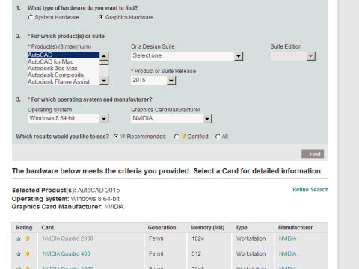This screenshot has height=269, width=359.
Task: Click the star icon beside Recommended option
Action: (x=123, y=136)
